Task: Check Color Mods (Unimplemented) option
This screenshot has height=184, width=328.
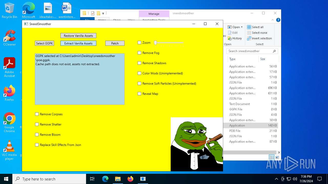Action: tap(139, 73)
